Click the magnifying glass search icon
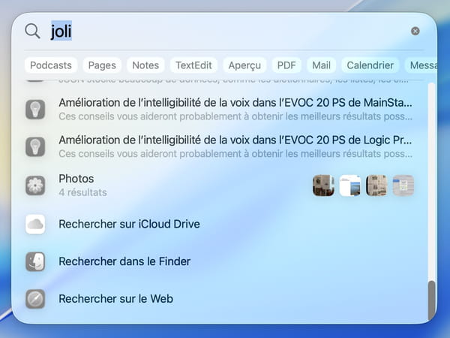 pos(33,31)
